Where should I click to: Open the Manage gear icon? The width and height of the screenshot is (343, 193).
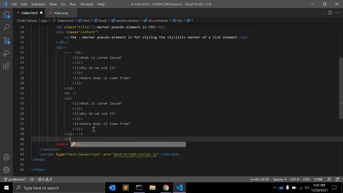[x=6, y=170]
